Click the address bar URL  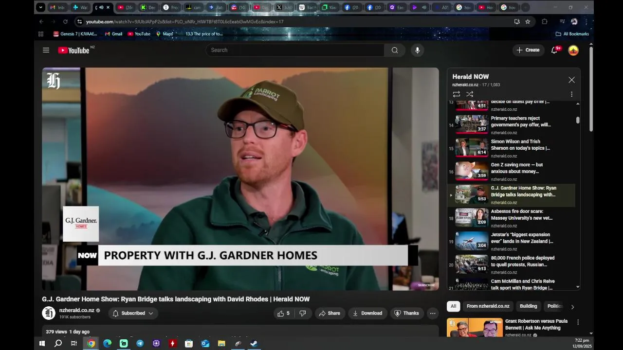click(x=185, y=21)
